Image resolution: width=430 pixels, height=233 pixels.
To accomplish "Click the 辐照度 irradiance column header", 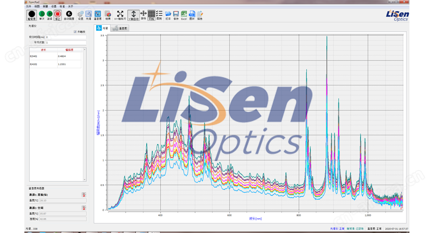I will (69, 50).
